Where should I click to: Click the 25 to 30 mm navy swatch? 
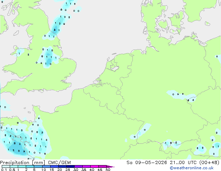coord(70,166)
